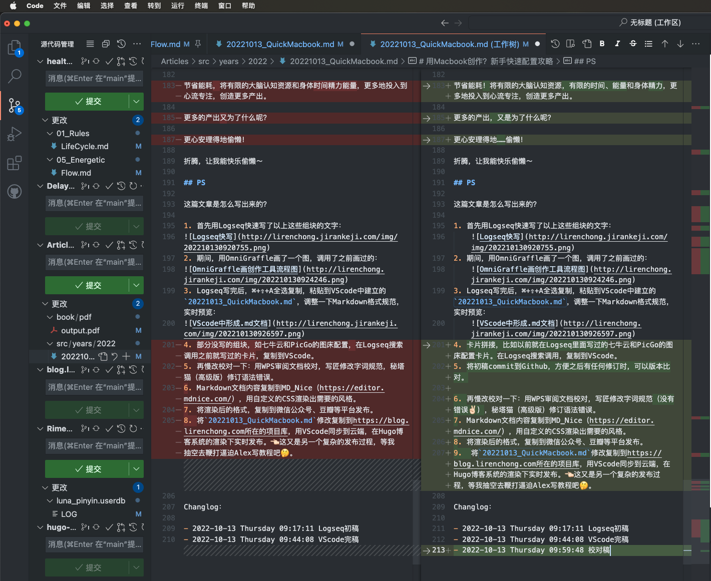Toggle italic formatting in the editor toolbar
The width and height of the screenshot is (711, 581).
tap(617, 44)
